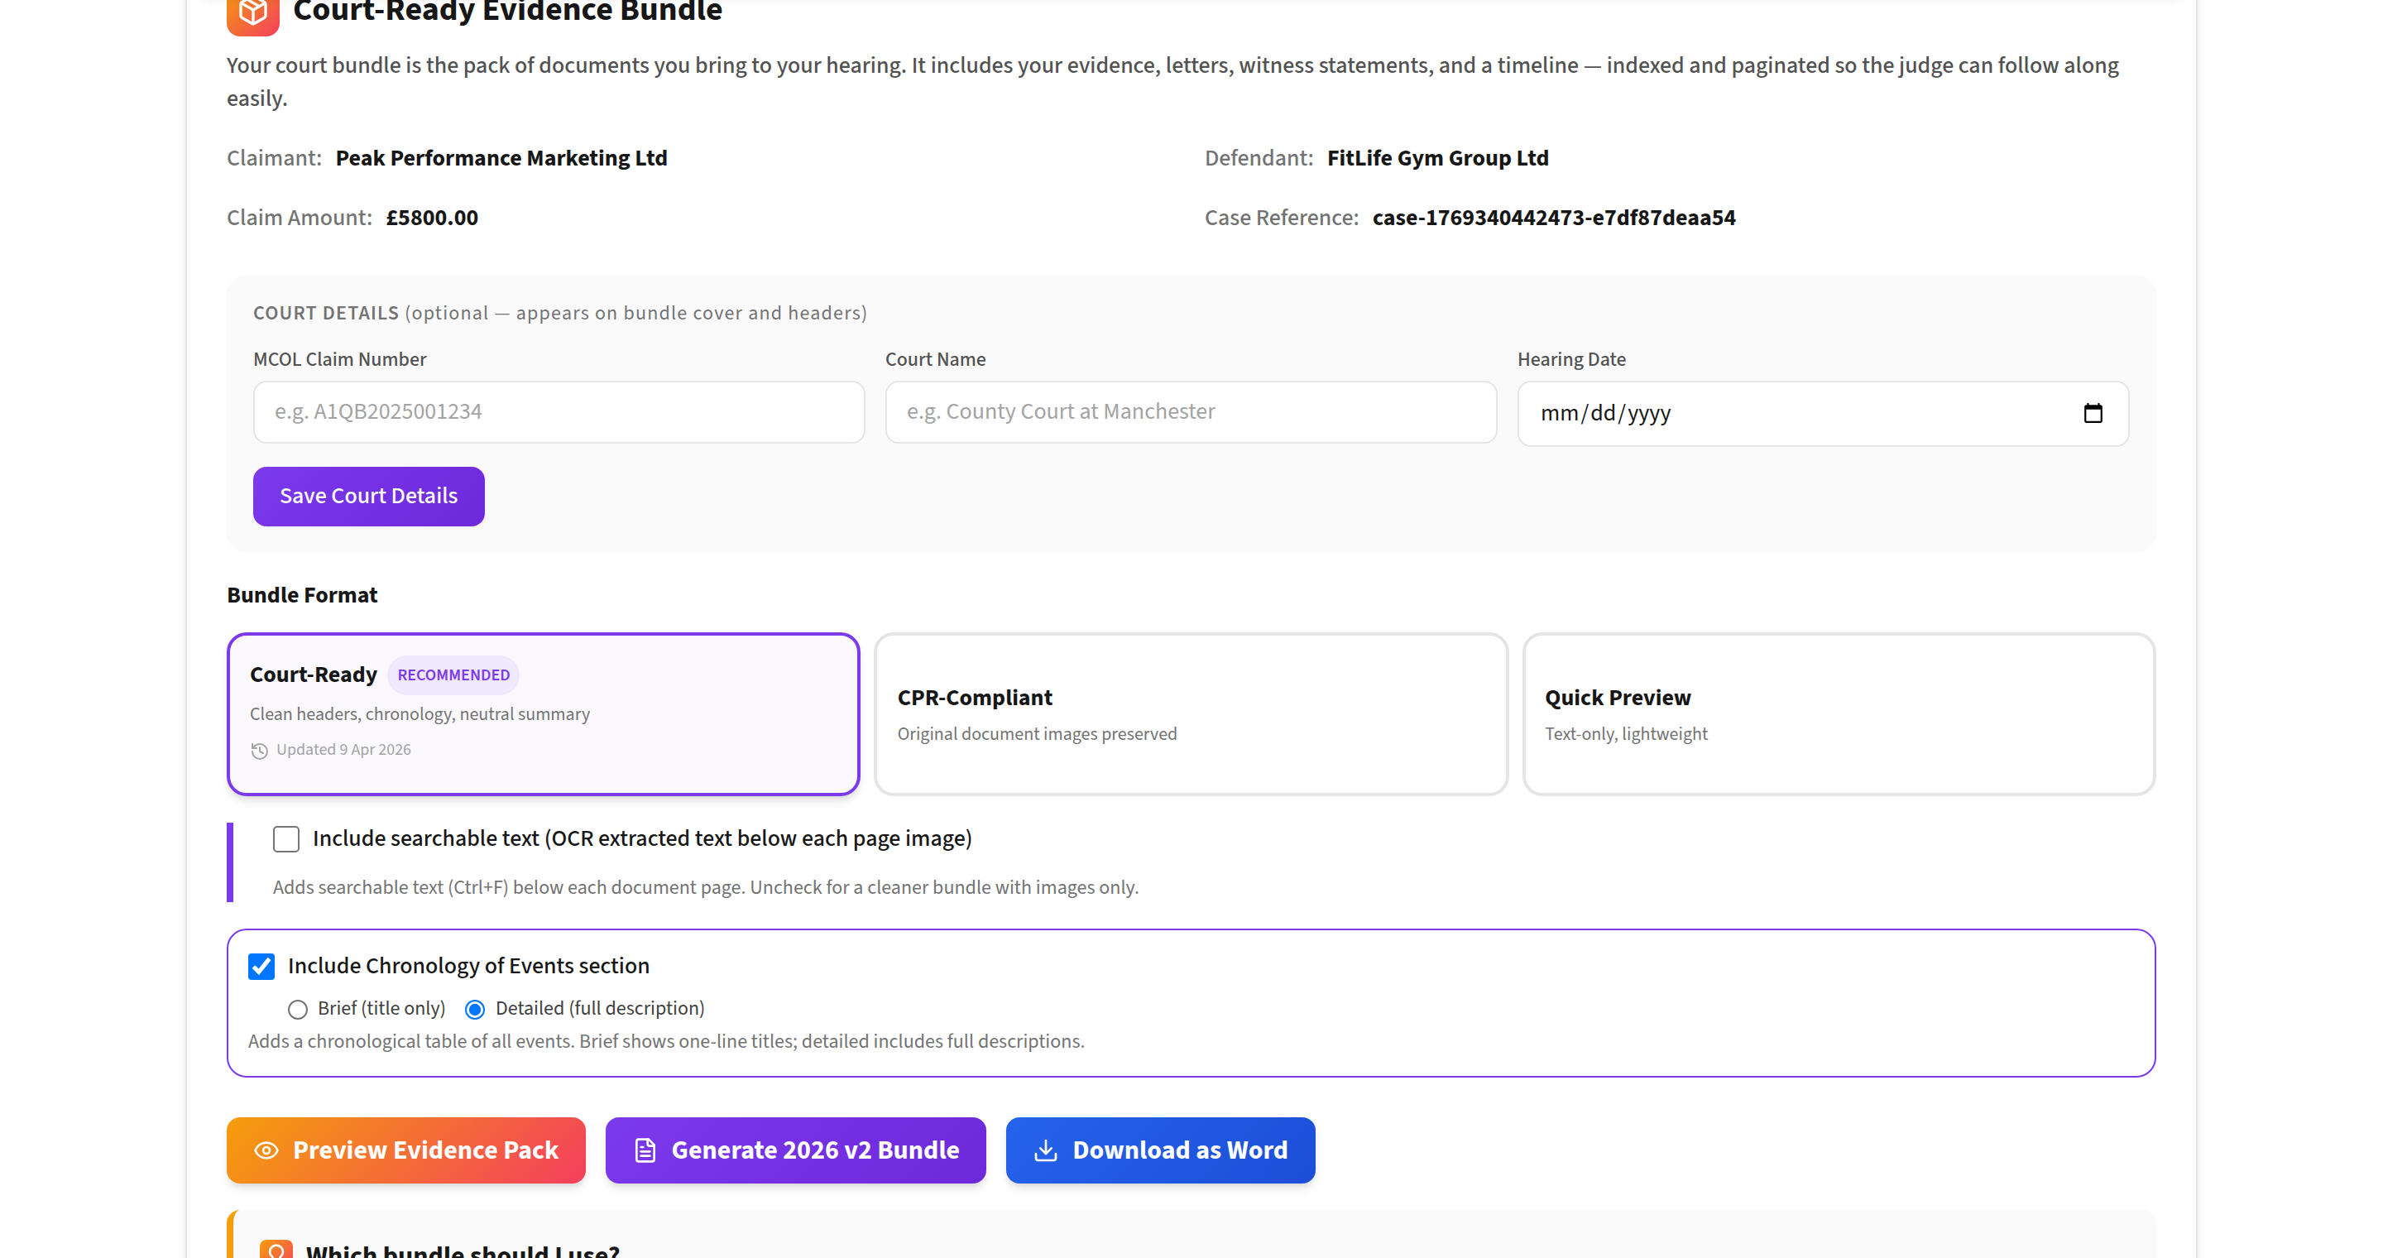
Task: Click the Hearing Date mm/dd/yyyy field
Action: tap(1822, 414)
